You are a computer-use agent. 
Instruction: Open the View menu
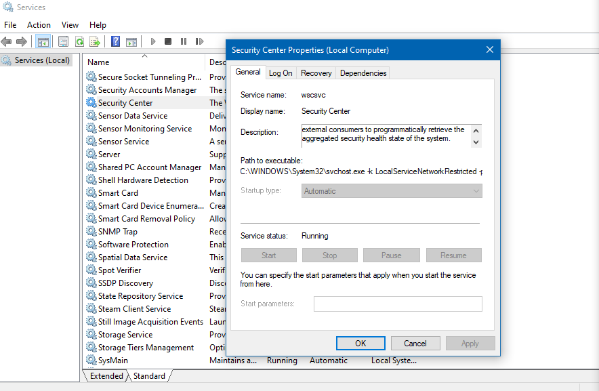point(70,25)
